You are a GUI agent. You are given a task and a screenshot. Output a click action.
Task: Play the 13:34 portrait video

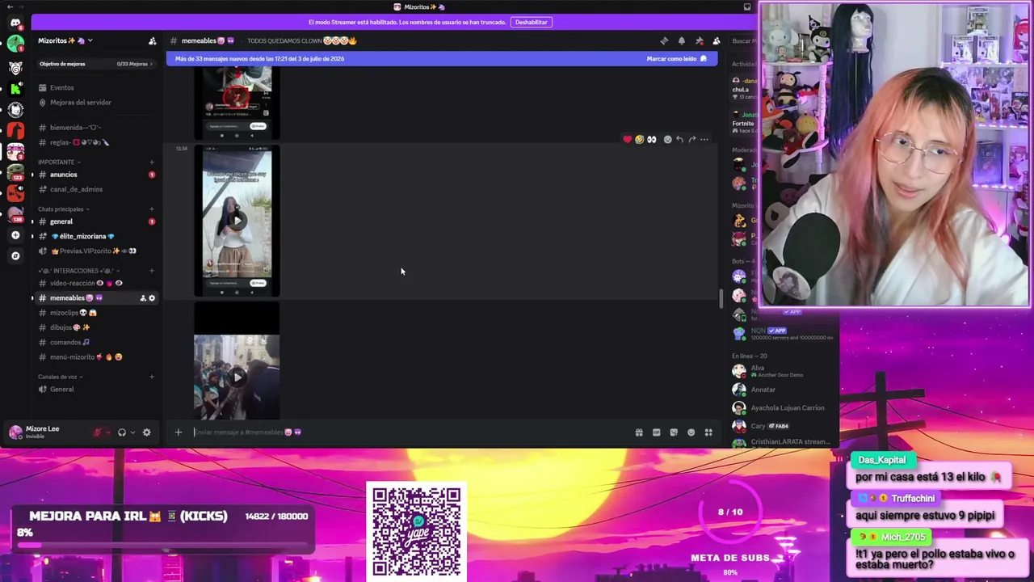(237, 220)
